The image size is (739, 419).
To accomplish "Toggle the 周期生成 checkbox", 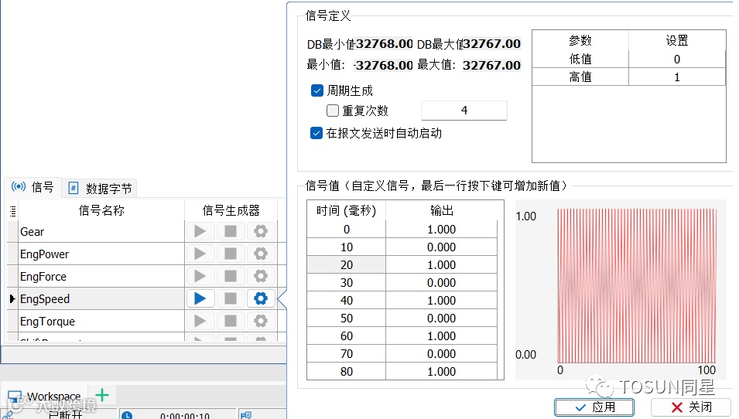I will tap(317, 90).
